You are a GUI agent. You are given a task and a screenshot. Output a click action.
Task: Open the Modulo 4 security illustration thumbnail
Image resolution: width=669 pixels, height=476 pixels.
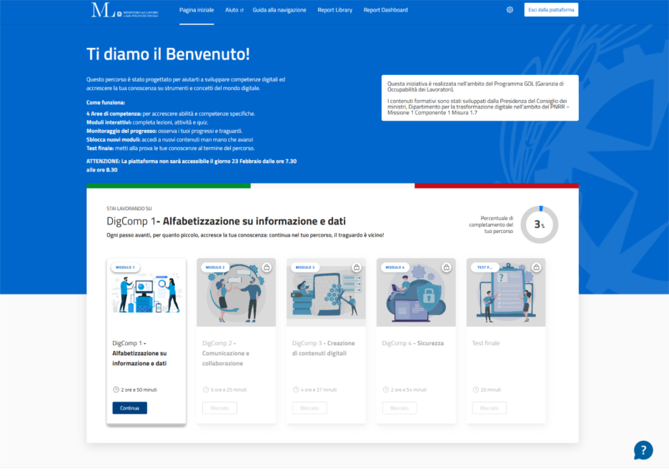pyautogui.click(x=416, y=292)
